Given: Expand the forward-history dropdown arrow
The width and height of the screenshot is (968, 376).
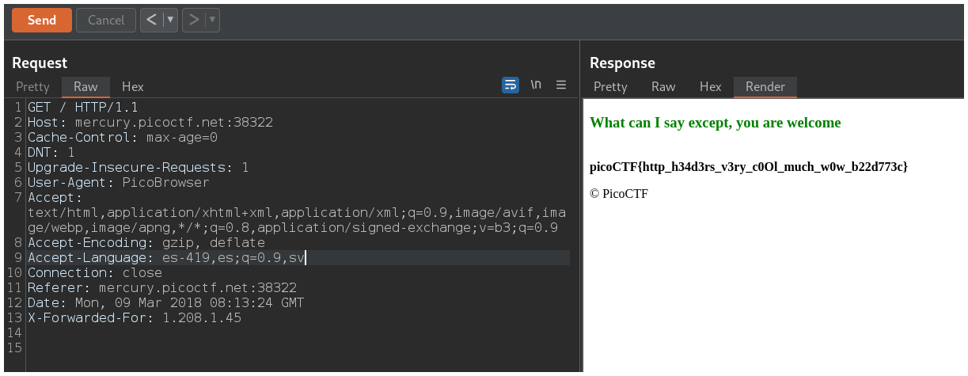Looking at the screenshot, I should [212, 20].
